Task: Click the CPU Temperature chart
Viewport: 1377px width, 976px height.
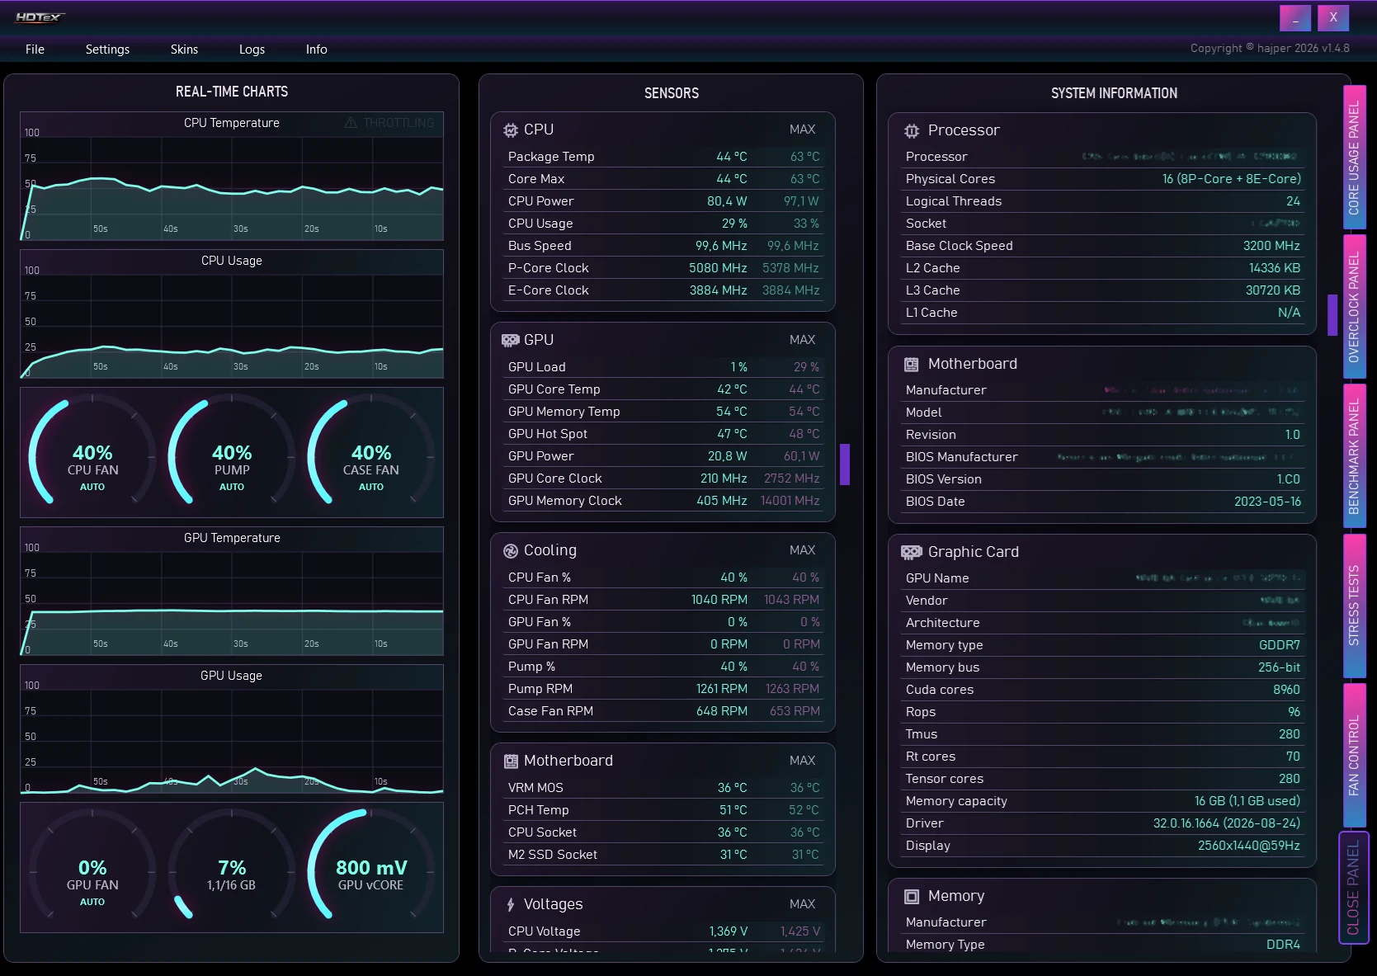Action: tap(232, 177)
